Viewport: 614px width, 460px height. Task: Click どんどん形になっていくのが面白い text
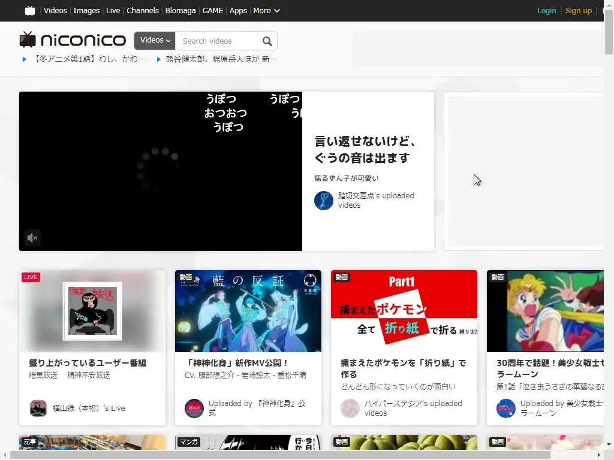(398, 386)
